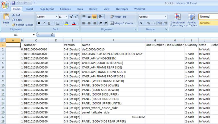
Task: Enable Wrap Text
Action: tap(118, 17)
